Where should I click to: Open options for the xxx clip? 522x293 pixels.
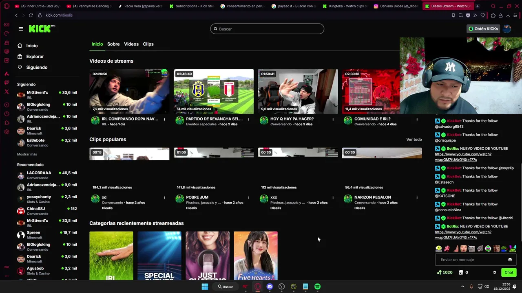[x=333, y=198]
